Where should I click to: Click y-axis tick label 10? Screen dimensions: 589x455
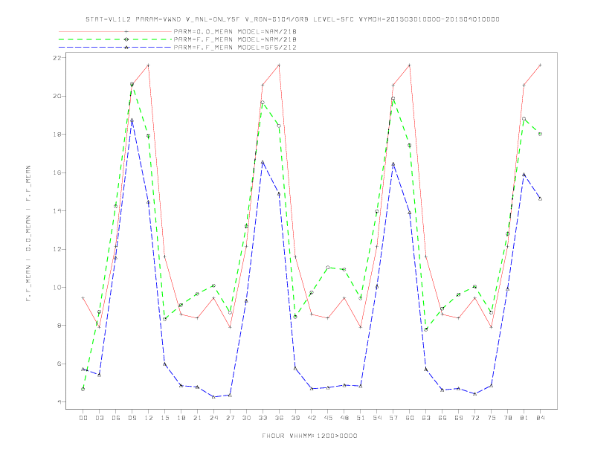57,288
